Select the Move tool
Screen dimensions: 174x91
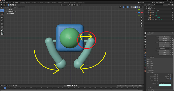(2, 17)
